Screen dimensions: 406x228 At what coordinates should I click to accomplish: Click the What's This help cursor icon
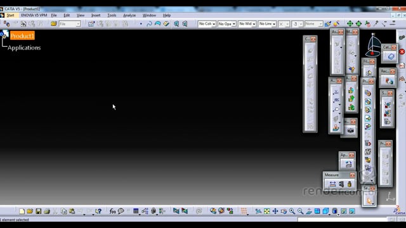[x=98, y=211]
